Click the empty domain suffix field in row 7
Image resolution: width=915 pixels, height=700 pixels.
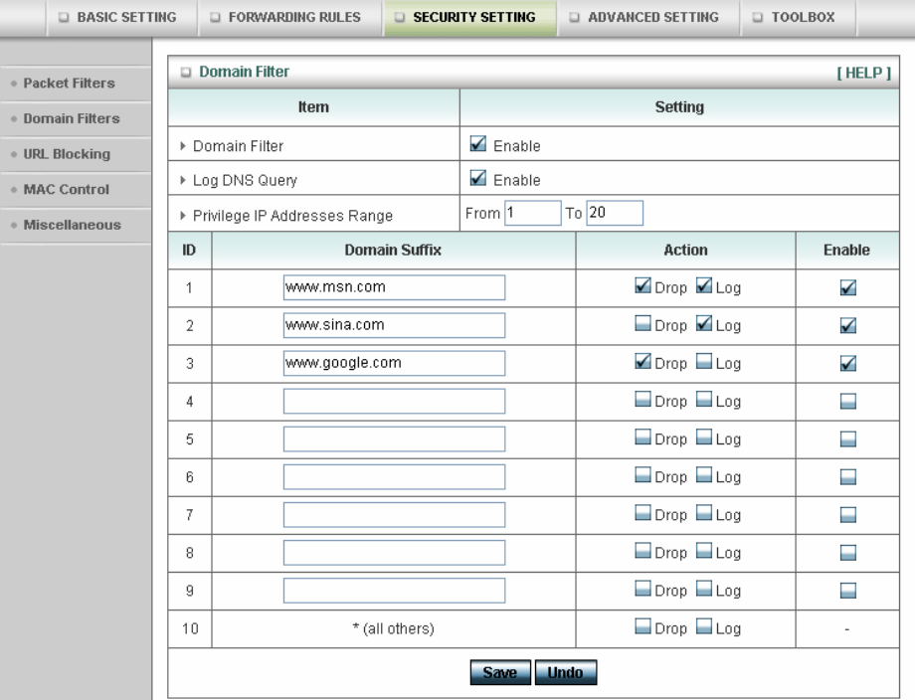point(394,515)
